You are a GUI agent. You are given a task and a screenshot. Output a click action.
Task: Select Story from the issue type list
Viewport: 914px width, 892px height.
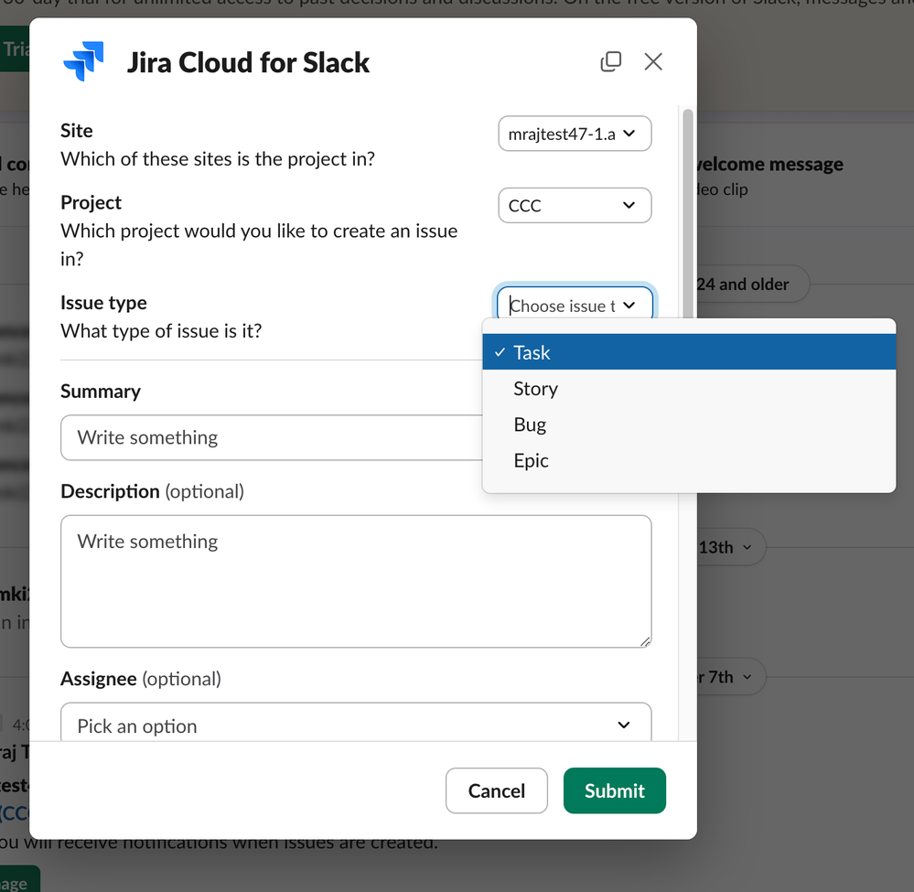[689, 388]
